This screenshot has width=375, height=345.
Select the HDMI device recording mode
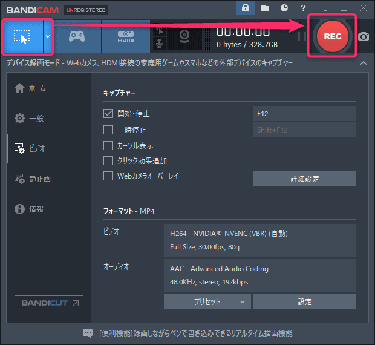tap(125, 36)
